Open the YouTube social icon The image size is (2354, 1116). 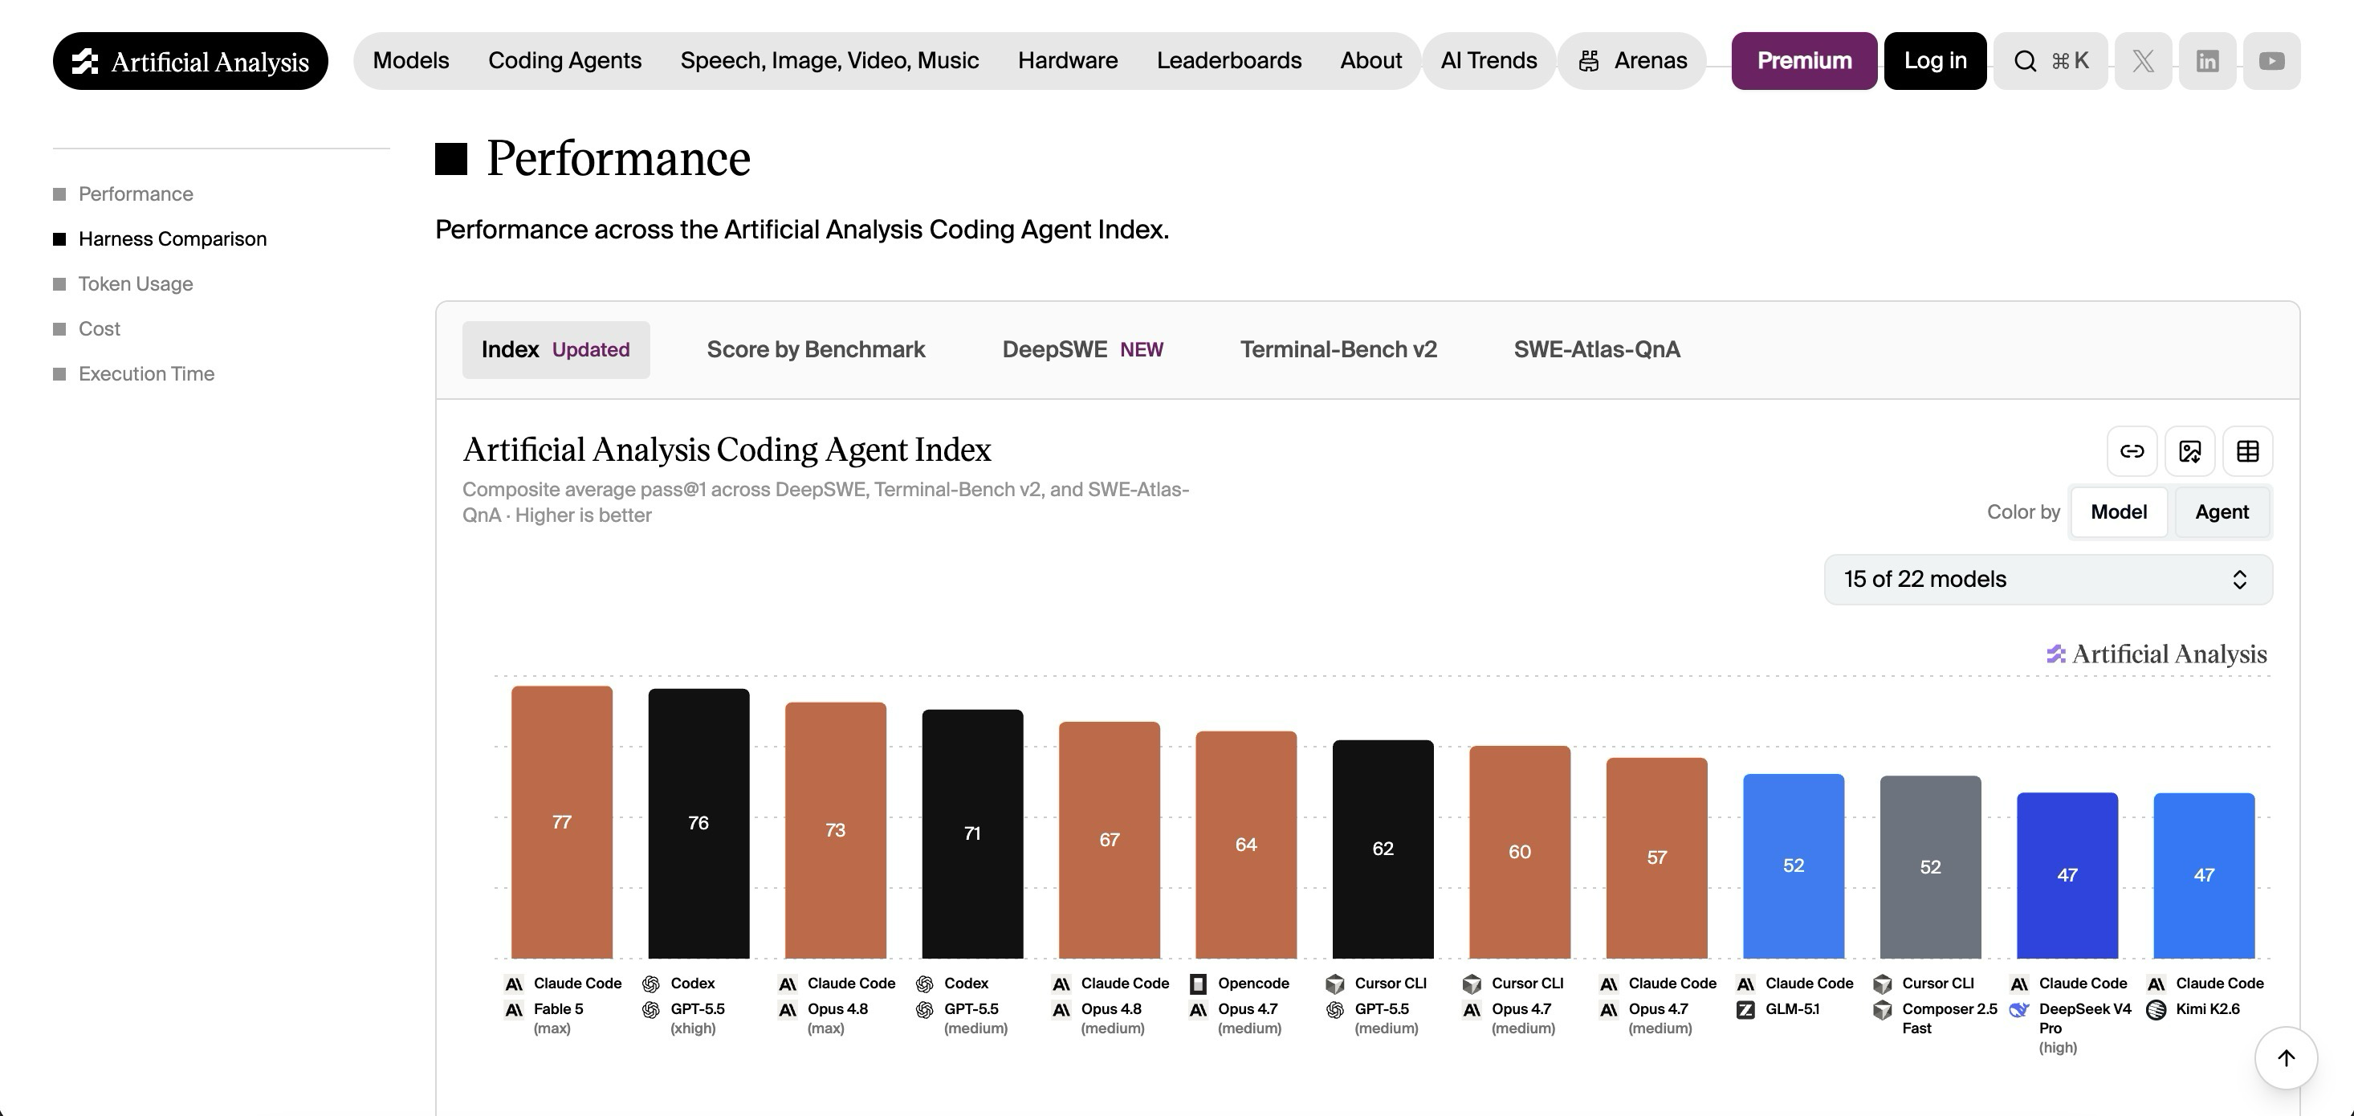click(x=2272, y=61)
